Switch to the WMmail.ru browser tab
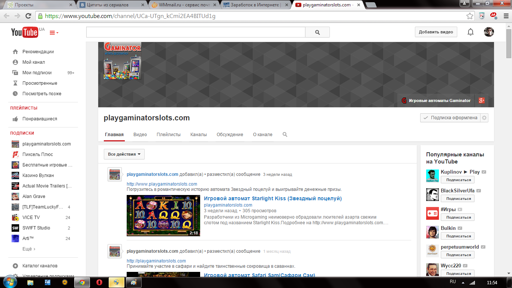The width and height of the screenshot is (512, 288). (x=185, y=5)
